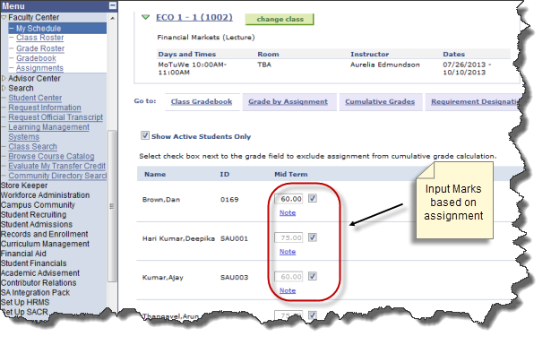Open Workforce Administration menu item
The image size is (551, 345).
tap(46, 195)
